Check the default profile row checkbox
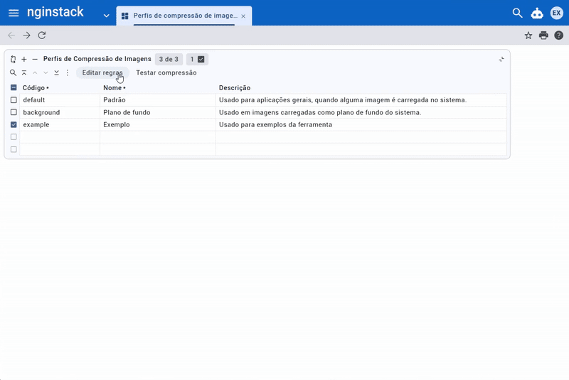Image resolution: width=569 pixels, height=380 pixels. click(x=14, y=100)
